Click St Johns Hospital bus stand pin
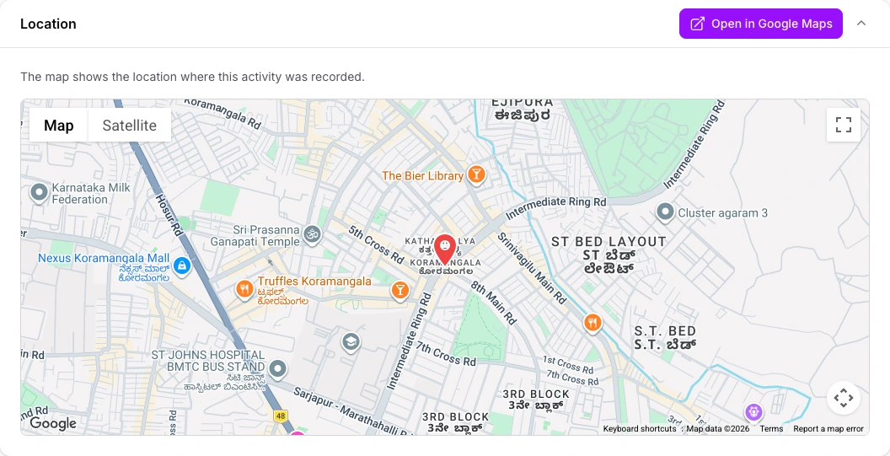This screenshot has width=890, height=456. [x=277, y=368]
